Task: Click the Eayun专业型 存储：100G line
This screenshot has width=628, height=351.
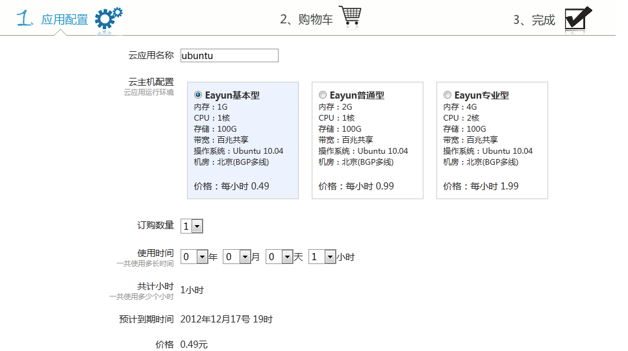Action: [464, 129]
